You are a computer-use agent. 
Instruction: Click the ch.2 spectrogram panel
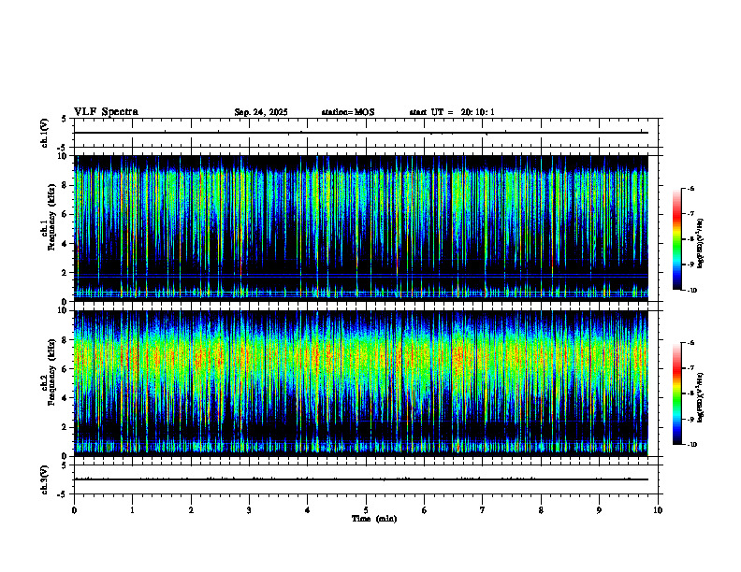pyautogui.click(x=361, y=383)
